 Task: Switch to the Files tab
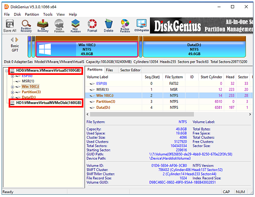click(x=109, y=70)
